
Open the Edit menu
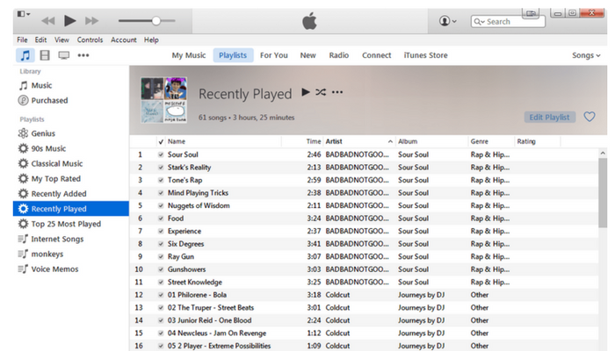click(x=40, y=40)
